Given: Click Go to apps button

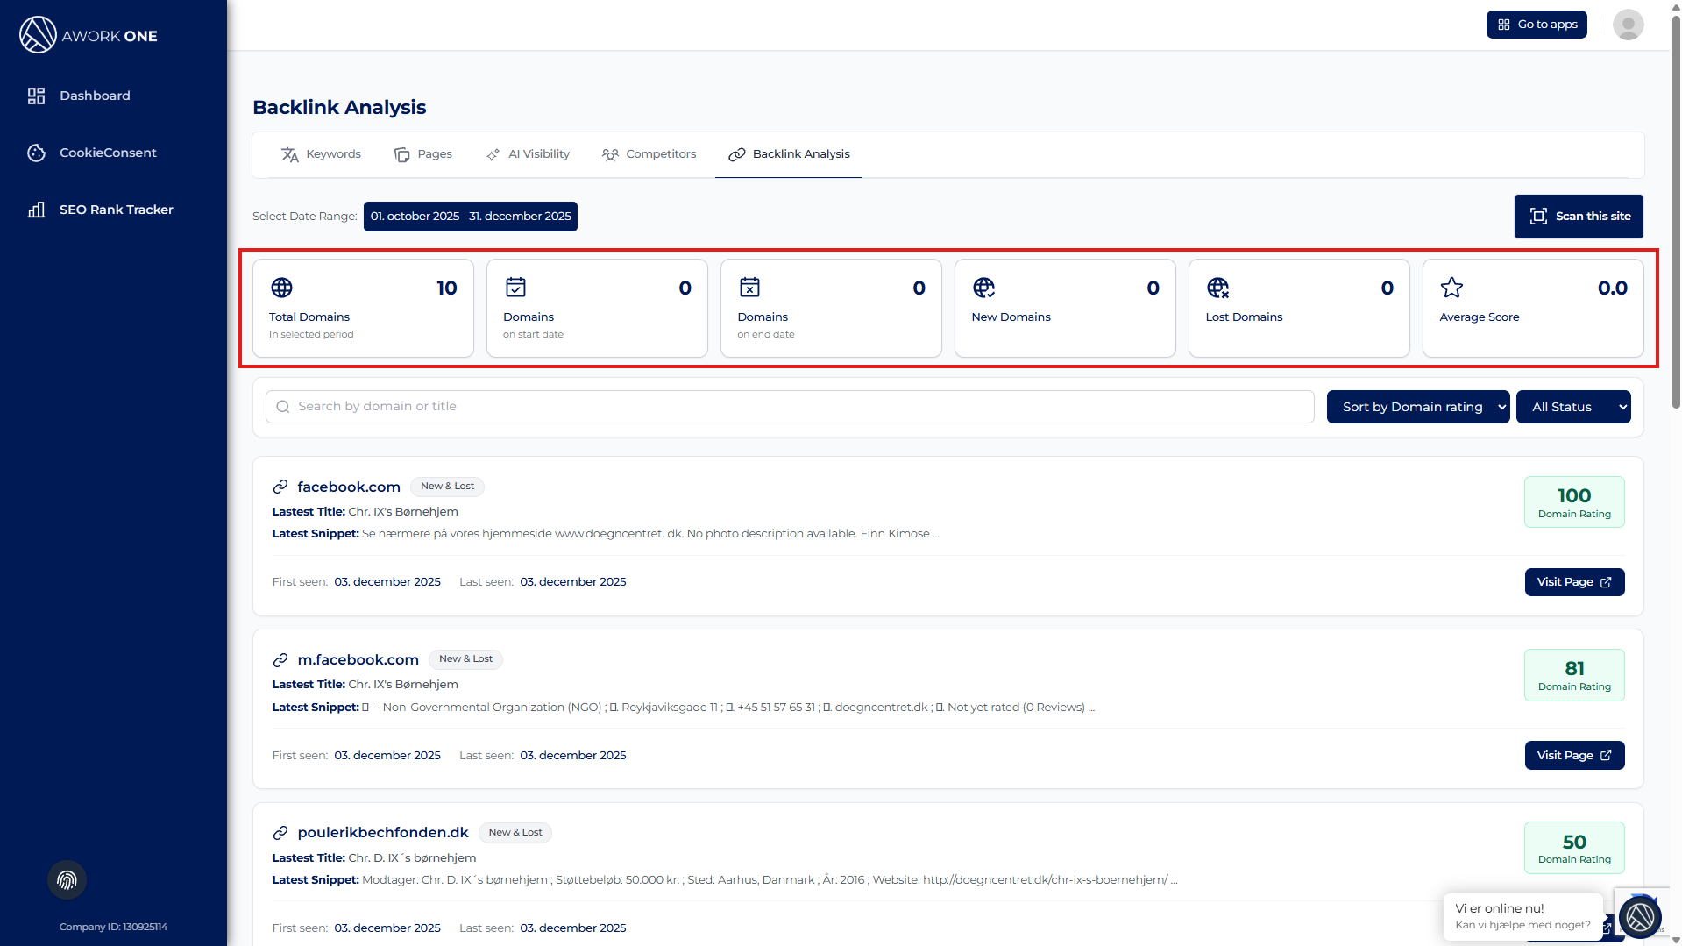Looking at the screenshot, I should [1536, 25].
